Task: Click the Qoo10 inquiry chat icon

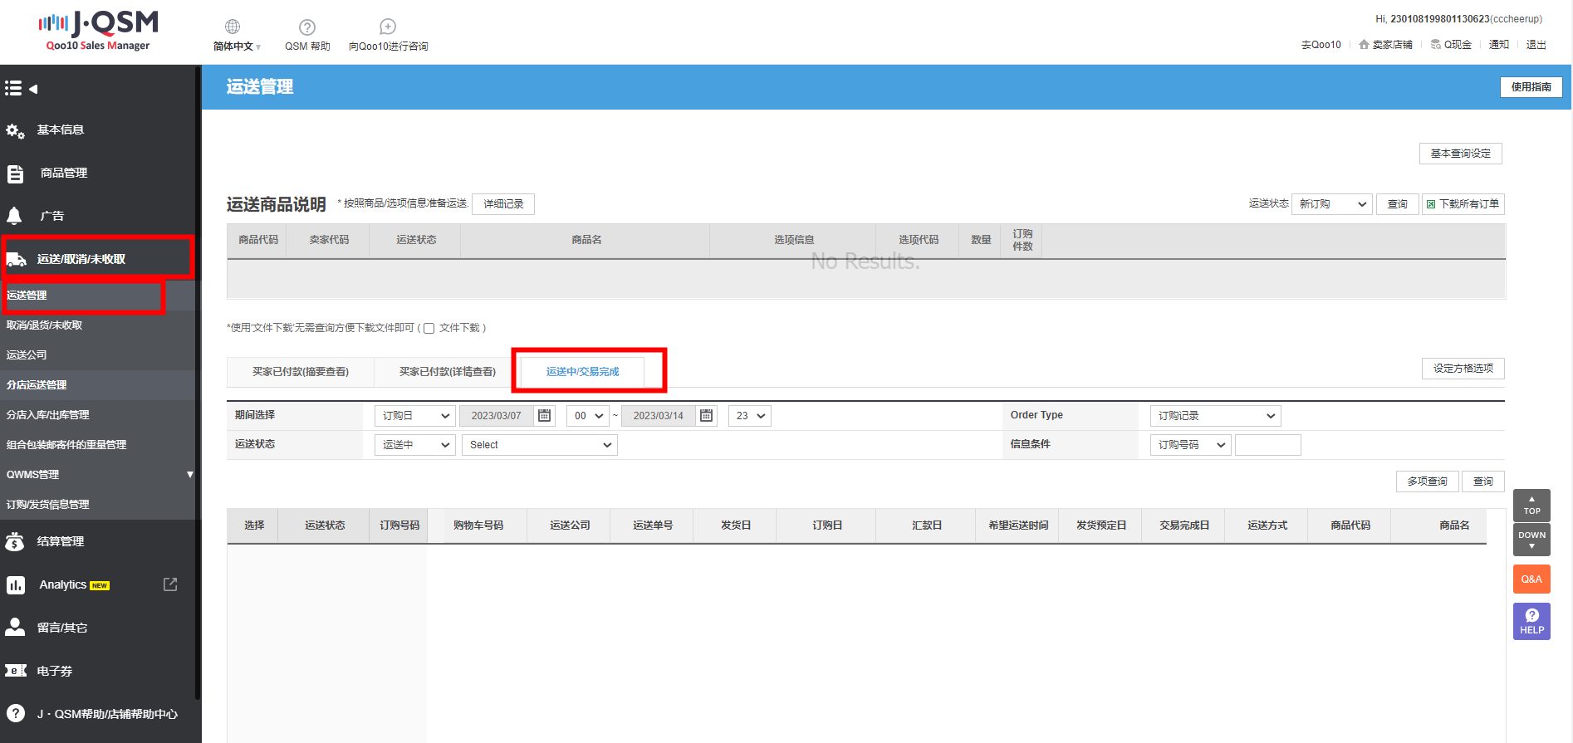Action: click(388, 27)
